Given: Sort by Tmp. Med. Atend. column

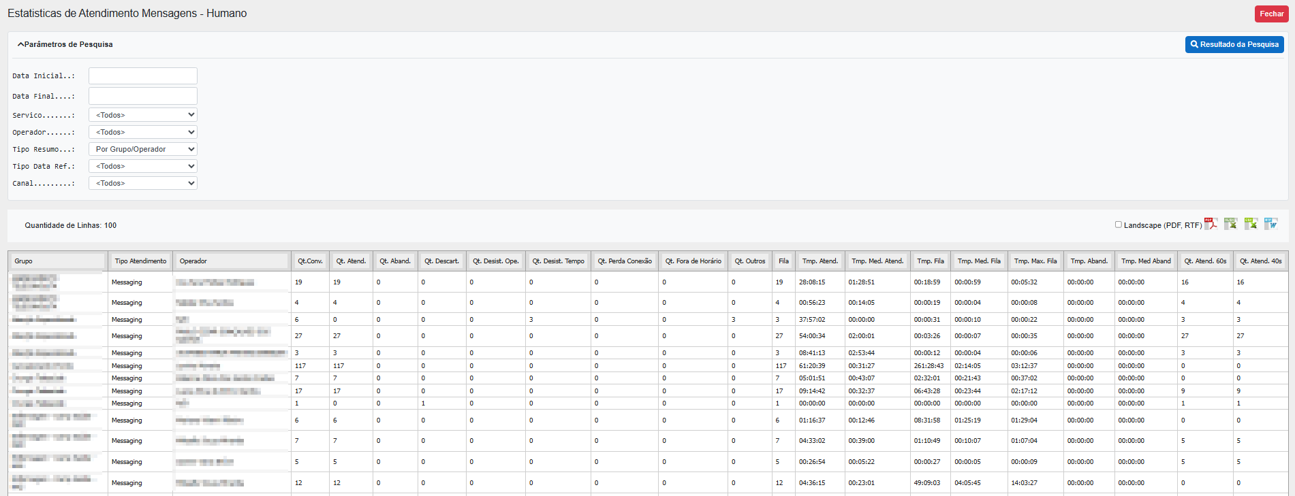Looking at the screenshot, I should tap(877, 261).
